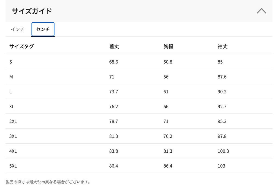Click the 86.4 chest width in row 5XL
The height and width of the screenshot is (195, 278).
coord(168,166)
